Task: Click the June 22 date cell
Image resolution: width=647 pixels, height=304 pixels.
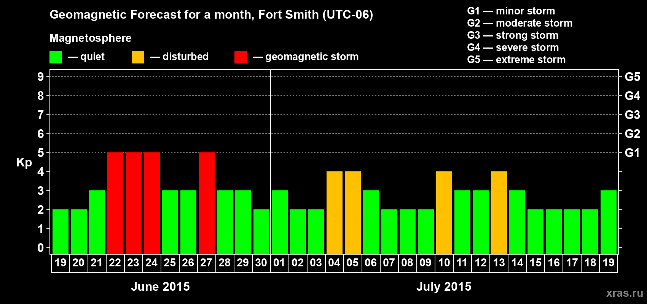Action: (x=115, y=263)
